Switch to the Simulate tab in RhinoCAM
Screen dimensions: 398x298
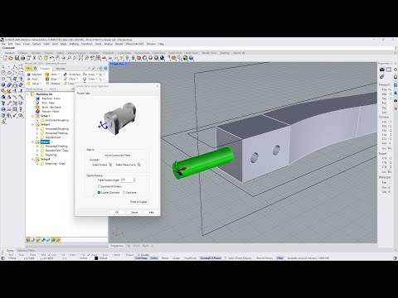click(x=61, y=69)
